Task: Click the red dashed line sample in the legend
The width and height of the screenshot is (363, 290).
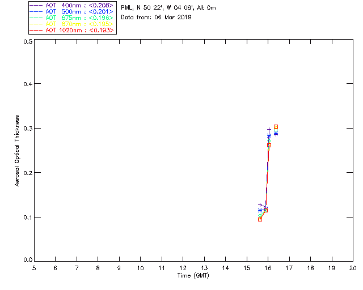Action: pyautogui.click(x=36, y=30)
